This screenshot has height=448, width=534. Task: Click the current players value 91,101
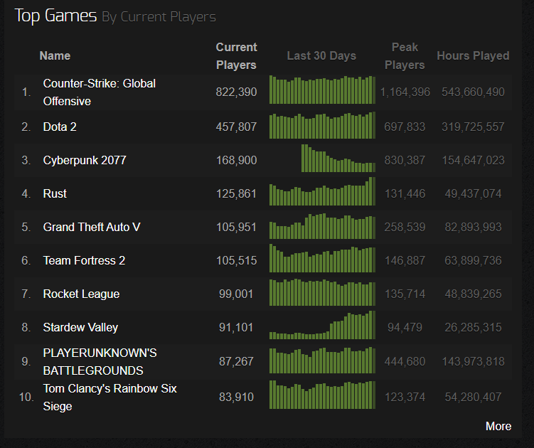pos(236,327)
